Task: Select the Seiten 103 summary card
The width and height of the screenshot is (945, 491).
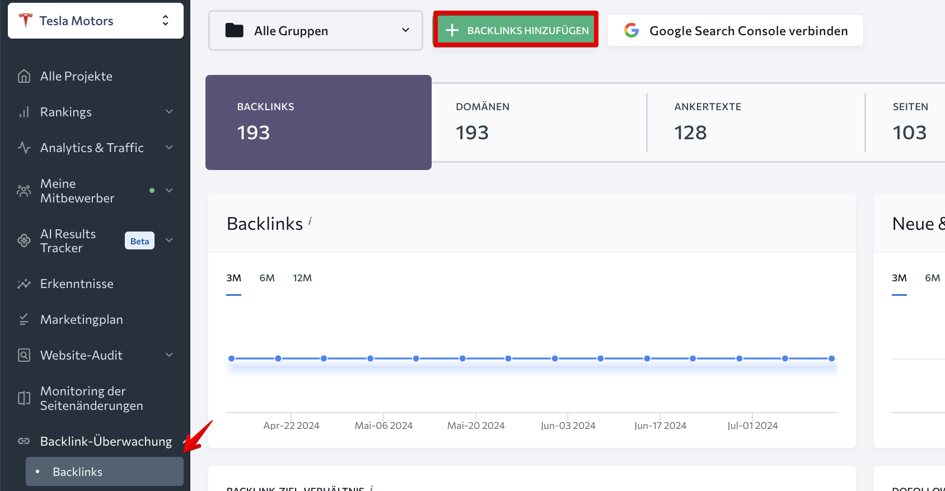Action: point(906,122)
